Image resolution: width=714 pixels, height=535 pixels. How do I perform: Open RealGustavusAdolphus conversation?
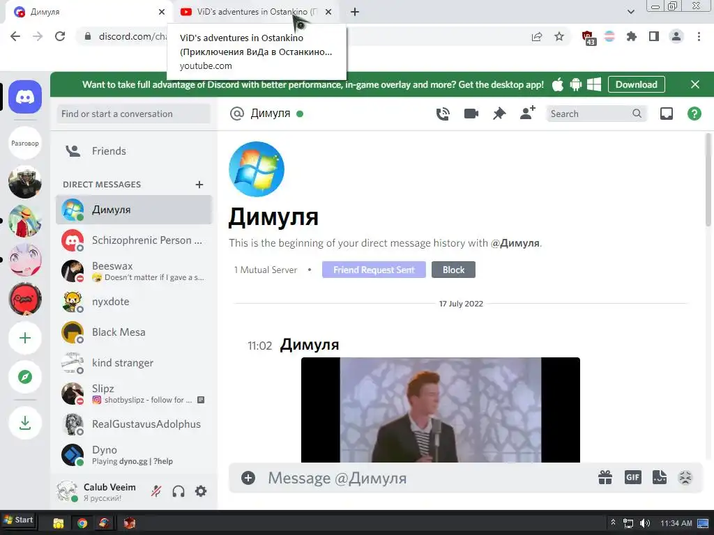[134, 424]
